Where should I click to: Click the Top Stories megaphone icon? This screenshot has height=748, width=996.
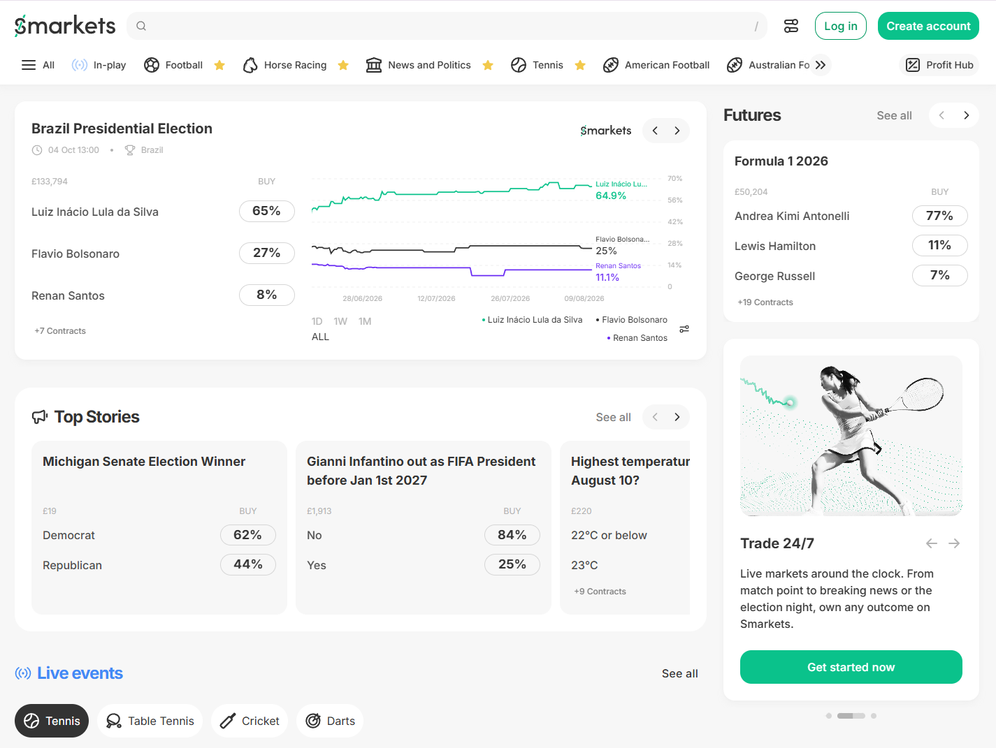40,417
